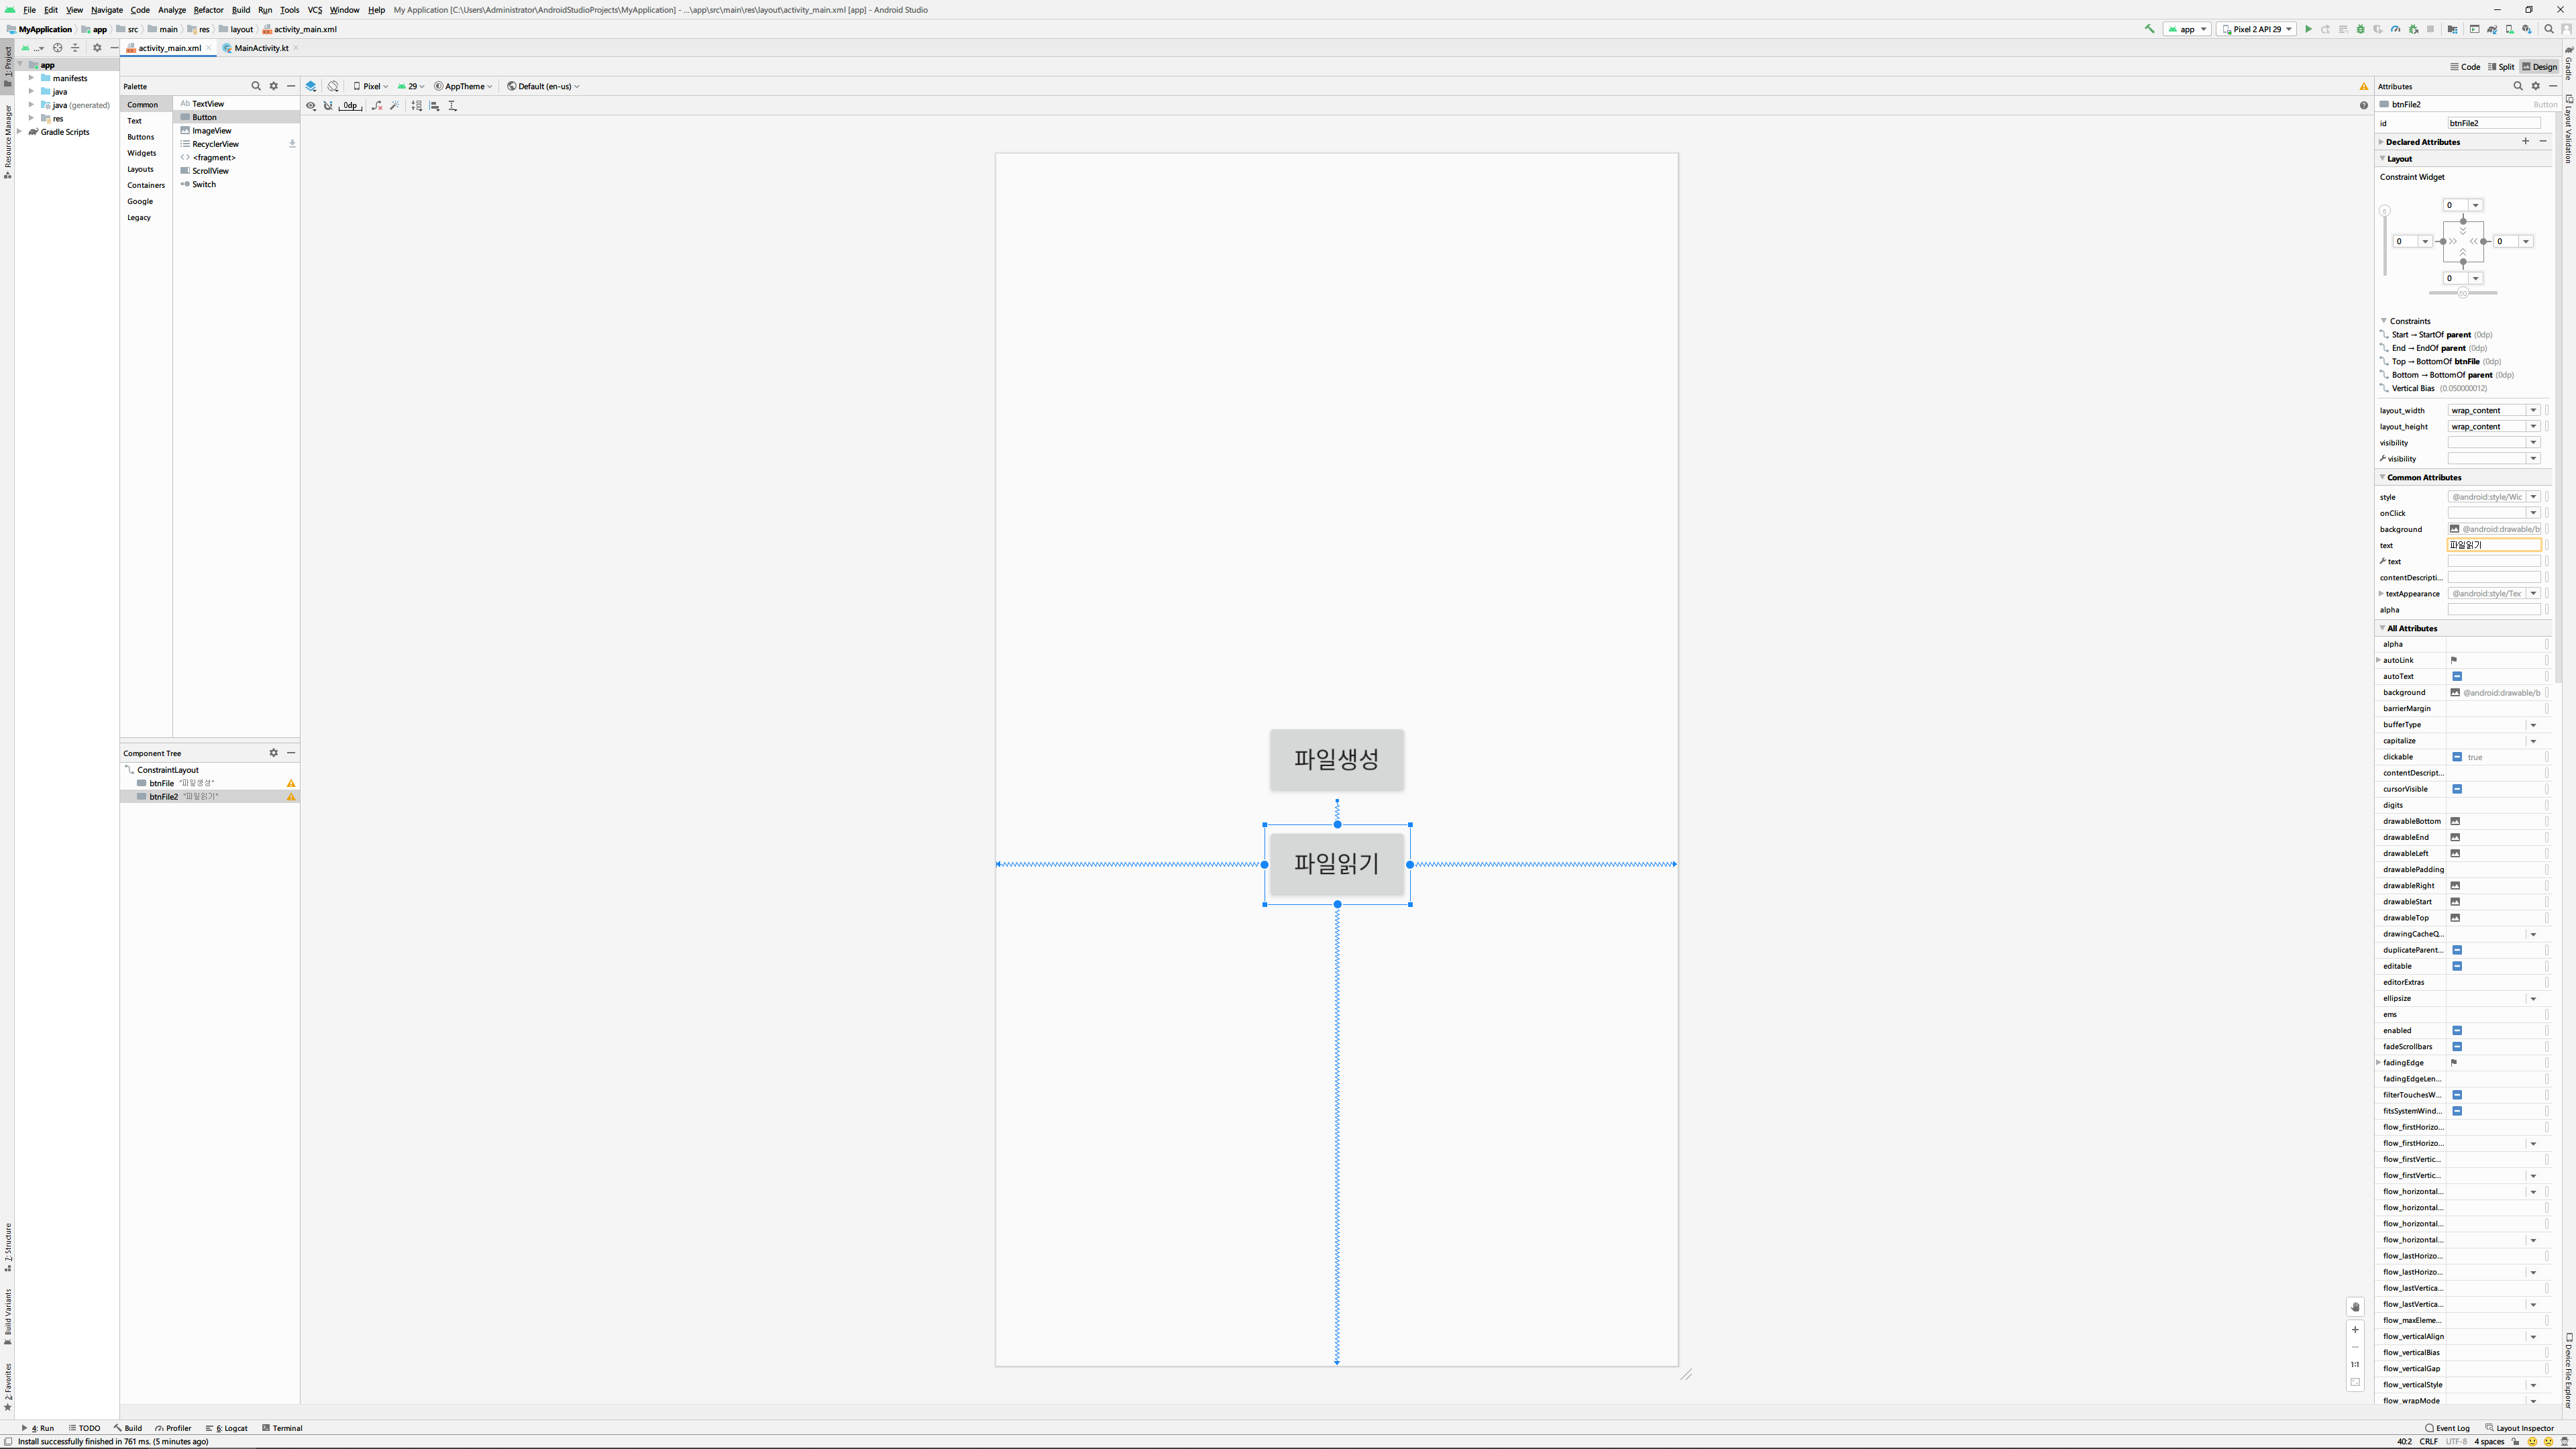Toggle the editable attribute checkbox

click(2457, 966)
